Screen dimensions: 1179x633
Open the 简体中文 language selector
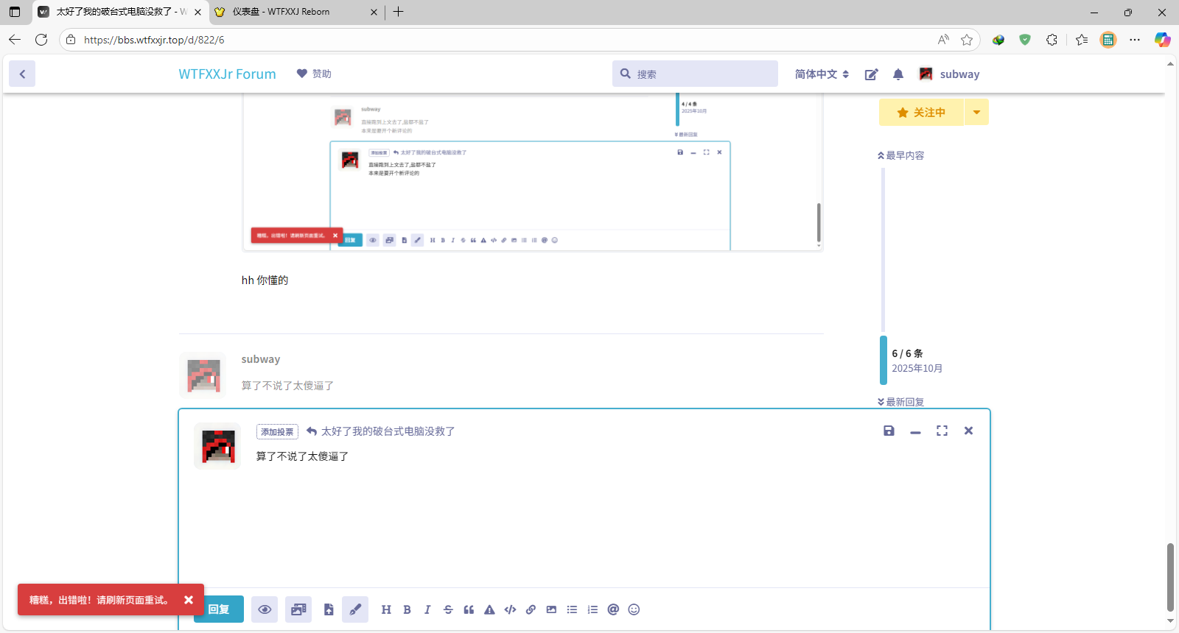tap(822, 74)
